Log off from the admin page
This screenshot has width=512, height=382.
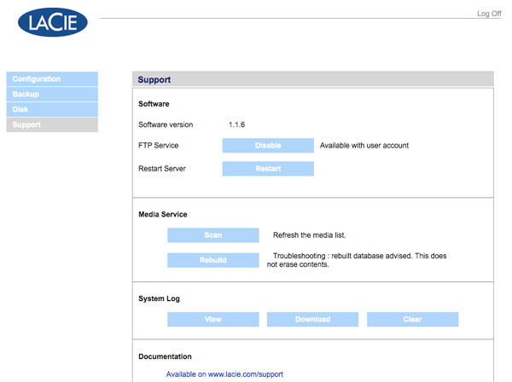coord(489,14)
